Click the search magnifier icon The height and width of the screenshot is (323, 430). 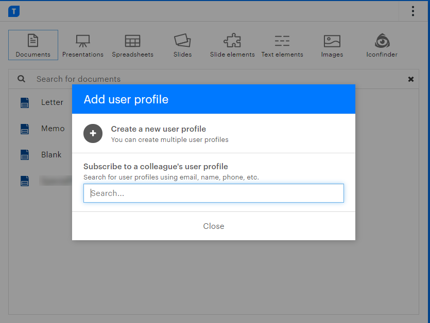(x=21, y=79)
